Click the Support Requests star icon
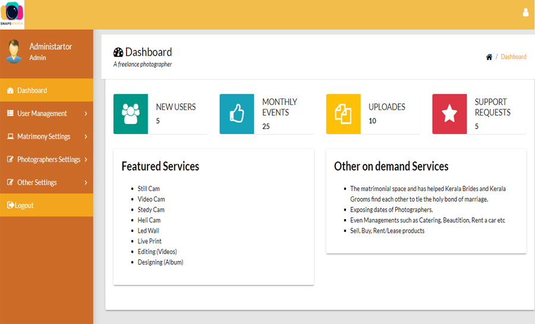The height and width of the screenshot is (324, 535). pos(449,113)
